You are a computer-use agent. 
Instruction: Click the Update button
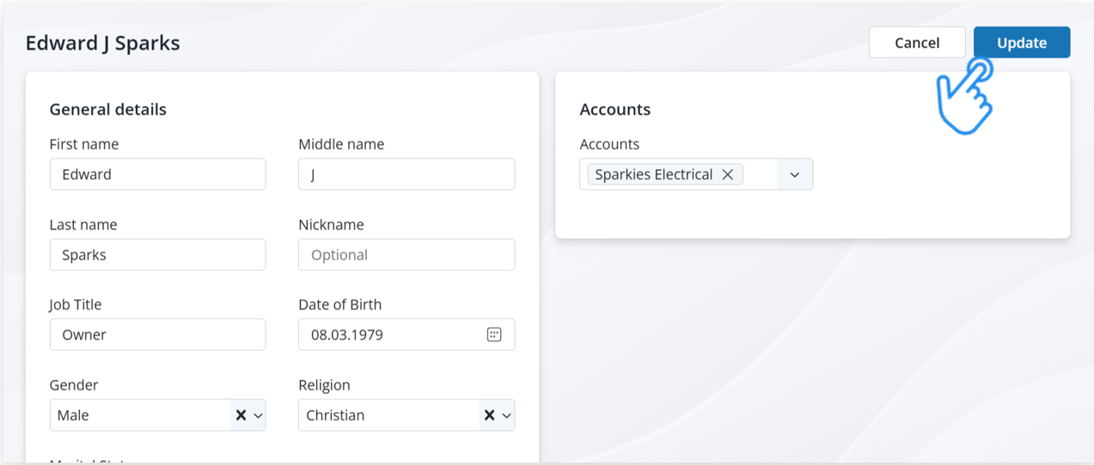coord(1021,43)
